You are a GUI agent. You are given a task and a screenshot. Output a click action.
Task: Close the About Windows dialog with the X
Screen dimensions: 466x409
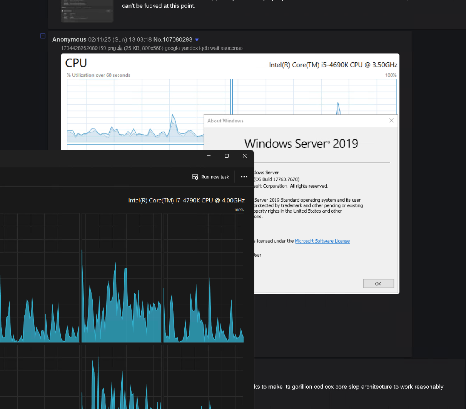[x=391, y=120]
